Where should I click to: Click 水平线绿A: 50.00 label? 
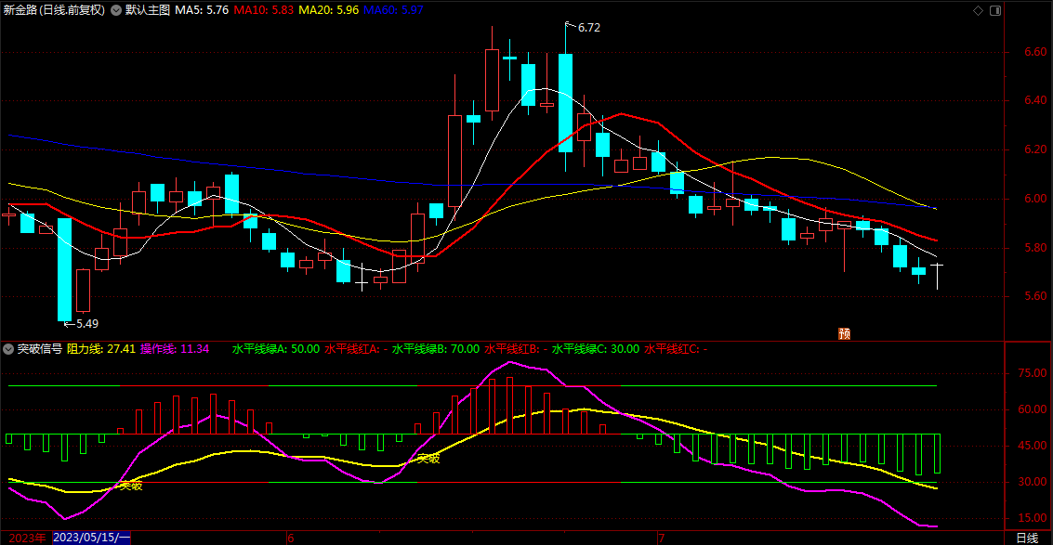[276, 349]
